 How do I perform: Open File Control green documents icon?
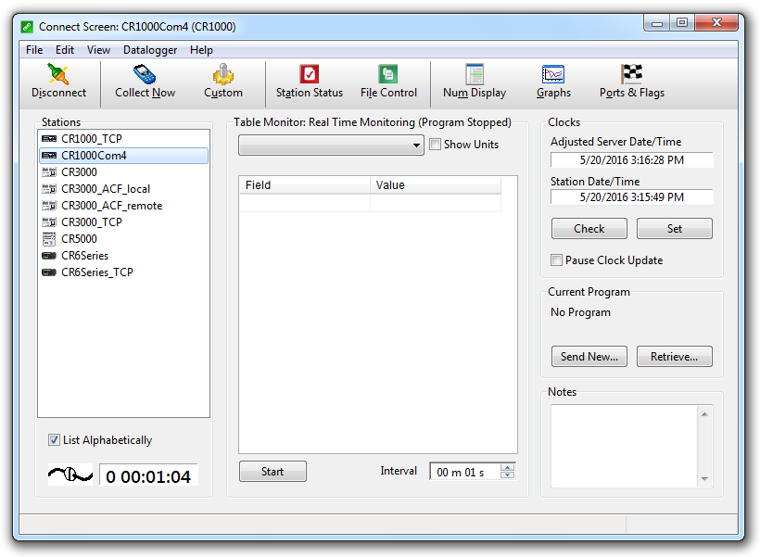coord(387,74)
